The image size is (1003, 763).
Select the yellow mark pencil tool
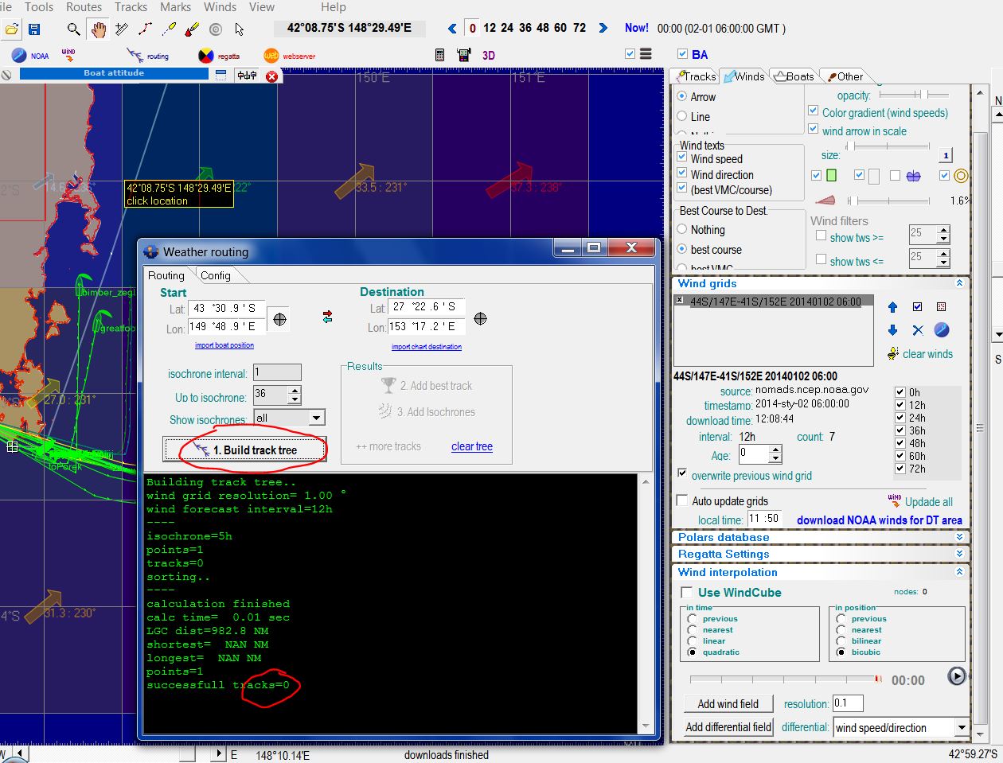pyautogui.click(x=169, y=29)
